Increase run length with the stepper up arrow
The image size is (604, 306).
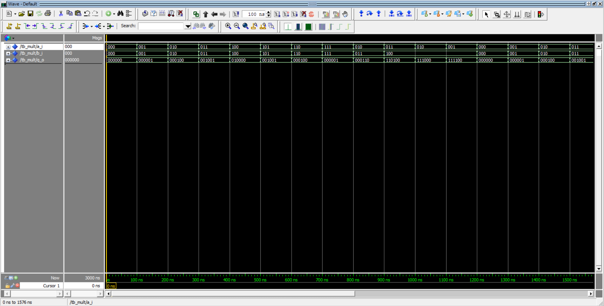pos(269,13)
